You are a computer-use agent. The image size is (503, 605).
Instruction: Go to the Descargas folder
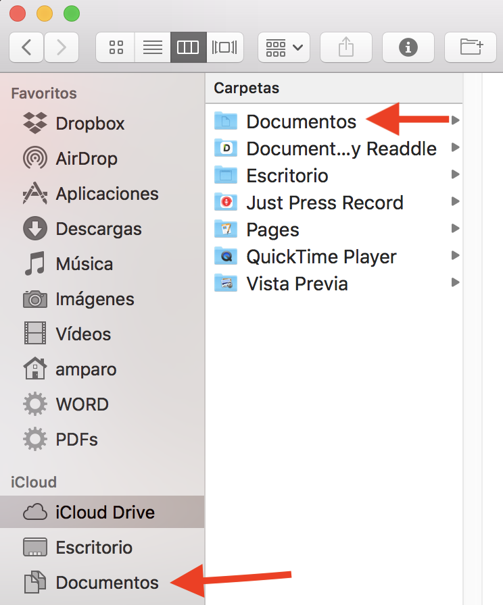pos(99,229)
